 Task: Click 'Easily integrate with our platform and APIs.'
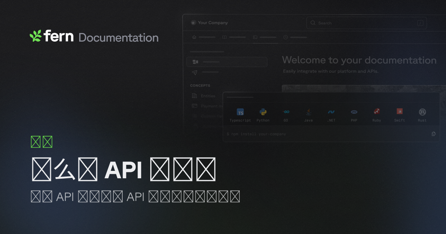pyautogui.click(x=330, y=71)
